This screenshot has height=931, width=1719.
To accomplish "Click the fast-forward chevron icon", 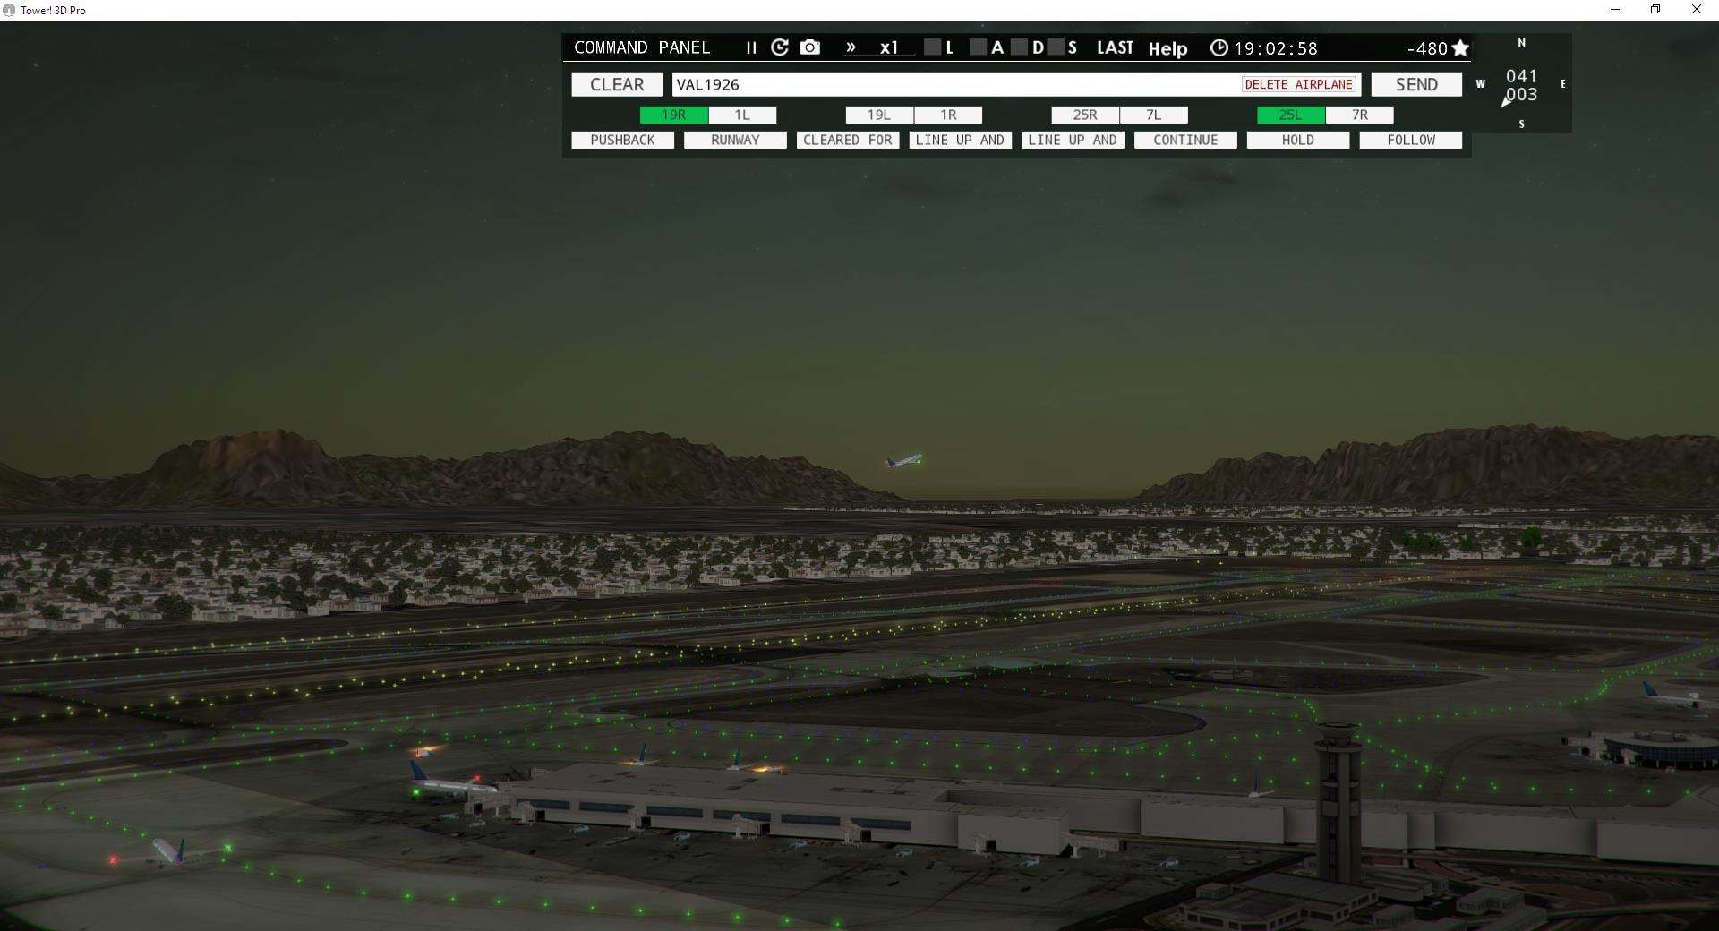I will pos(851,47).
